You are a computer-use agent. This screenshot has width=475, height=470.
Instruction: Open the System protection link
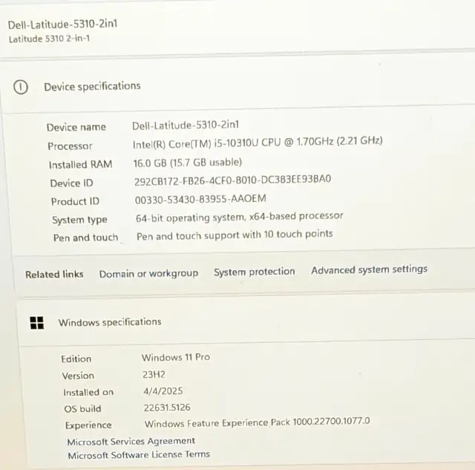[255, 272]
